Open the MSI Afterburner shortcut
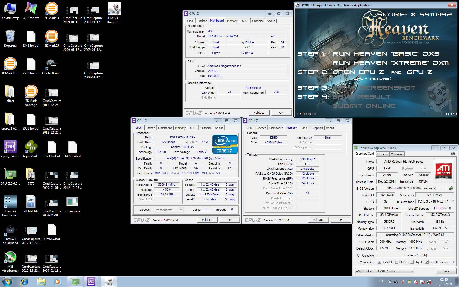This screenshot has width=459, height=287. point(10,262)
